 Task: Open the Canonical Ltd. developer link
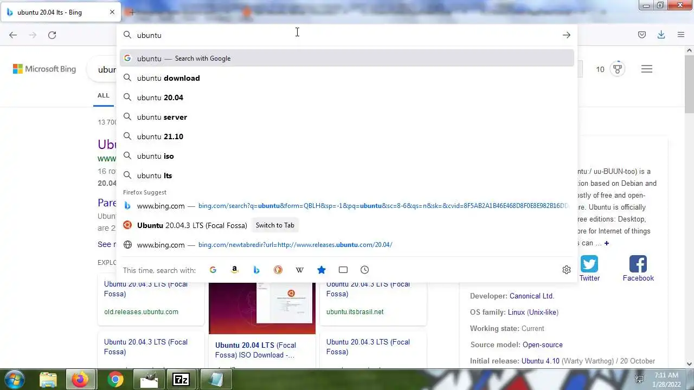click(532, 296)
